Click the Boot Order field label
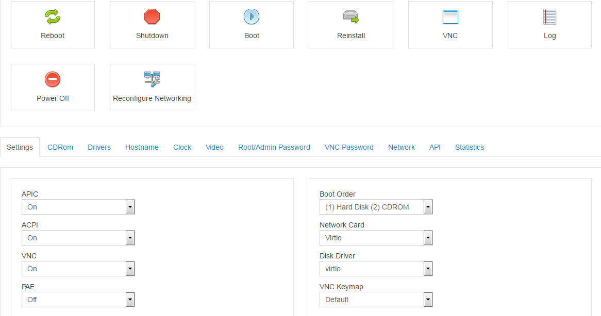 point(338,194)
